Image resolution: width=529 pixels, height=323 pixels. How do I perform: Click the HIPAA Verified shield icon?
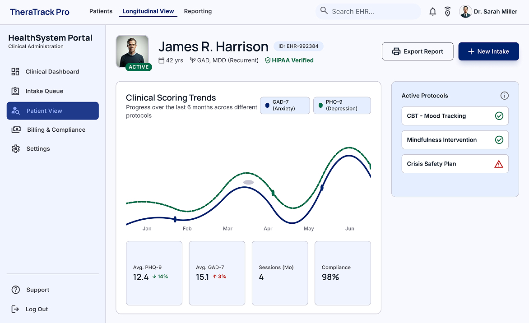click(x=268, y=60)
